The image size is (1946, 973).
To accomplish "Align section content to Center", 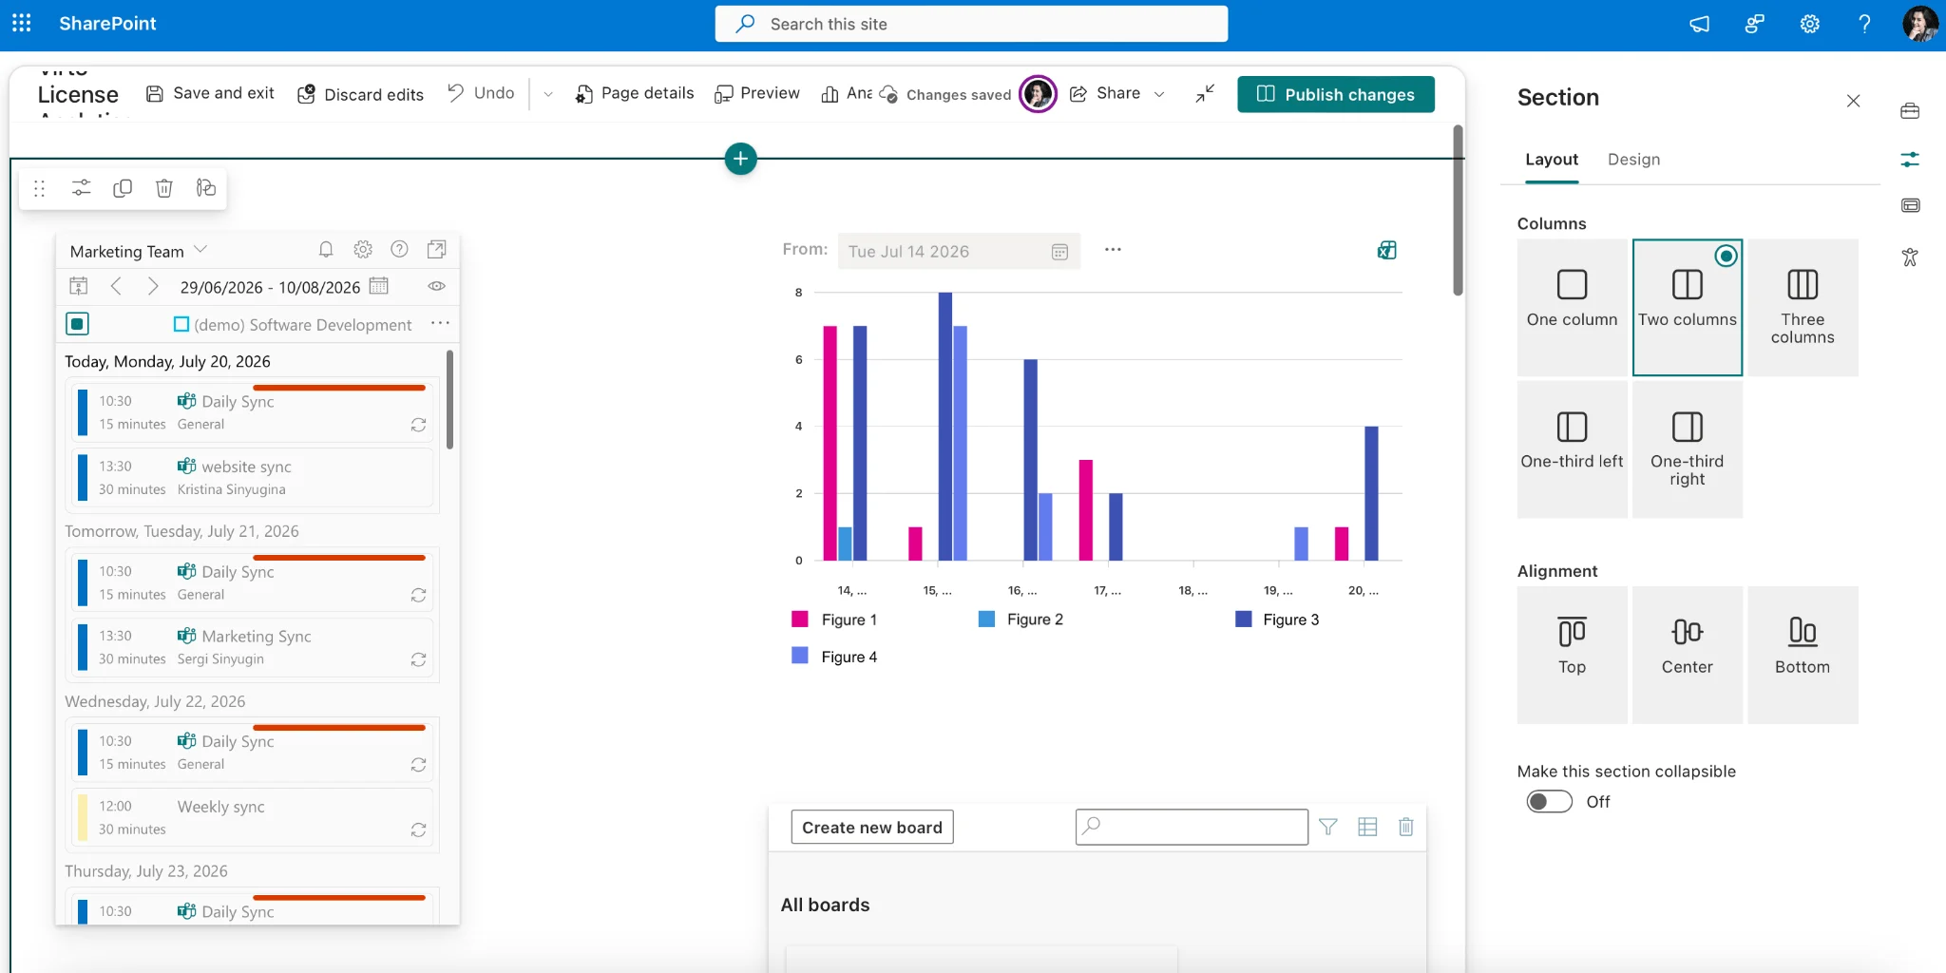I will pos(1688,655).
